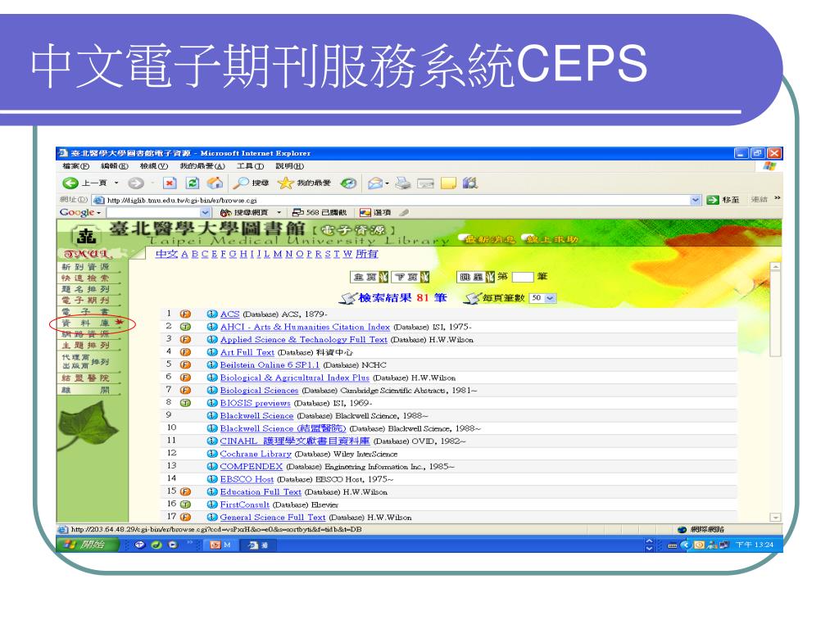Open the 編輯(E) menu
Screen dimensions: 839x629
point(115,166)
